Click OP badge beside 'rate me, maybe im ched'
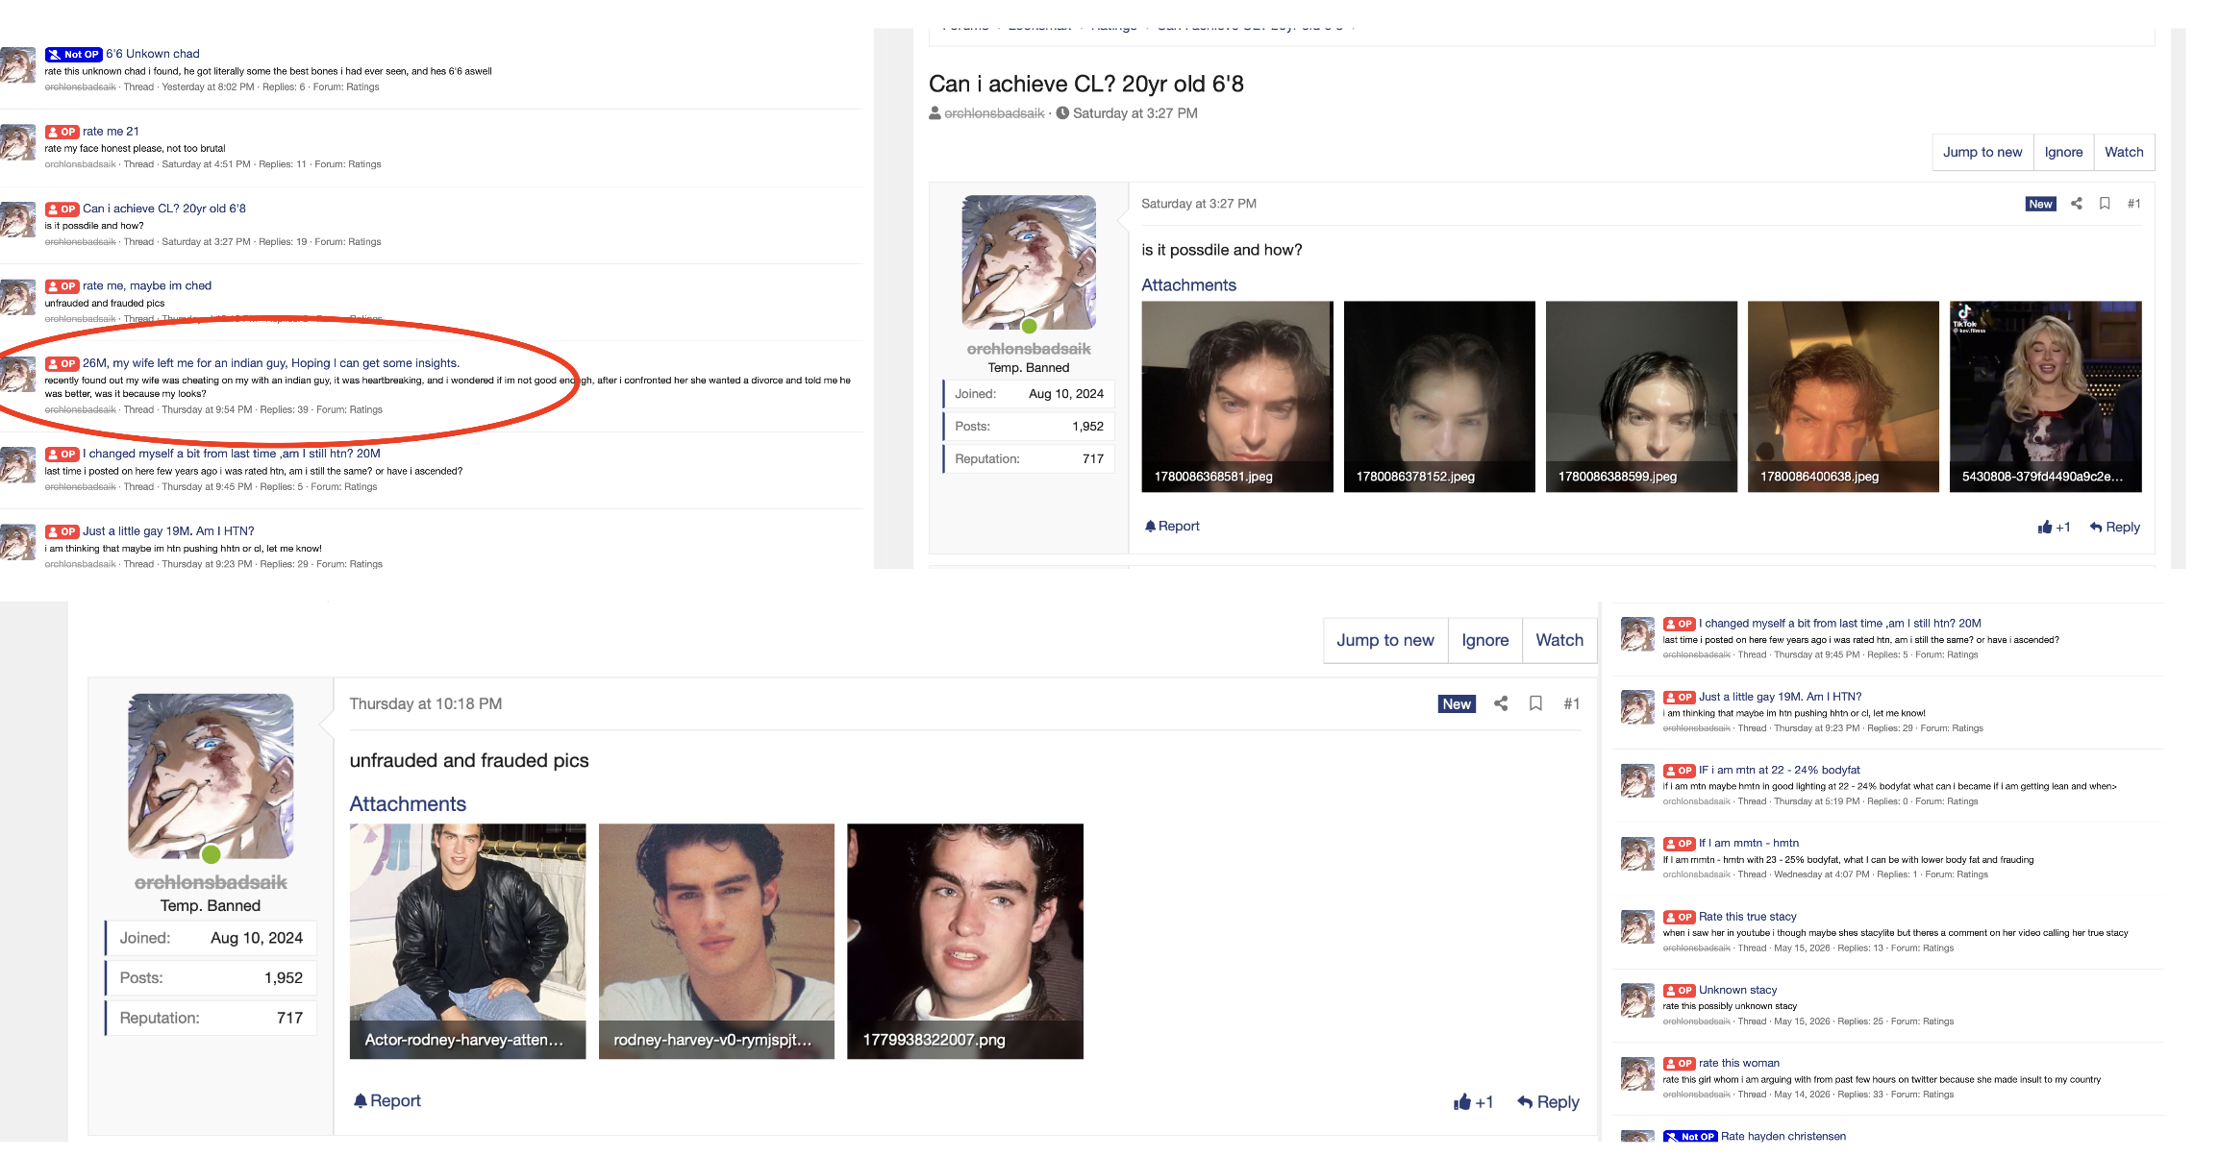The width and height of the screenshot is (2219, 1157). coord(62,286)
